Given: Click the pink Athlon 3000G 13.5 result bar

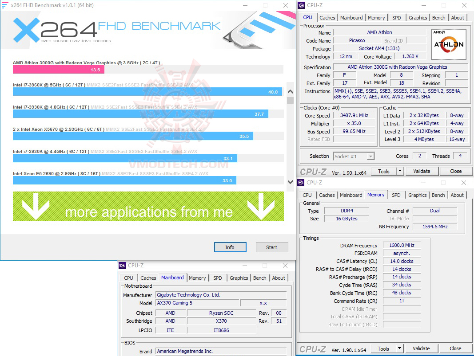Looking at the screenshot, I should (58, 70).
